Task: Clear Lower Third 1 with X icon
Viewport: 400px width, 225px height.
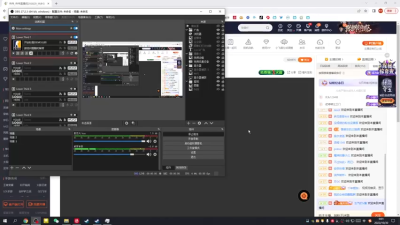Action: (13, 53)
